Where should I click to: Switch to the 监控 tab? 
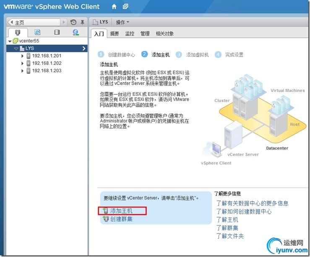coord(130,34)
